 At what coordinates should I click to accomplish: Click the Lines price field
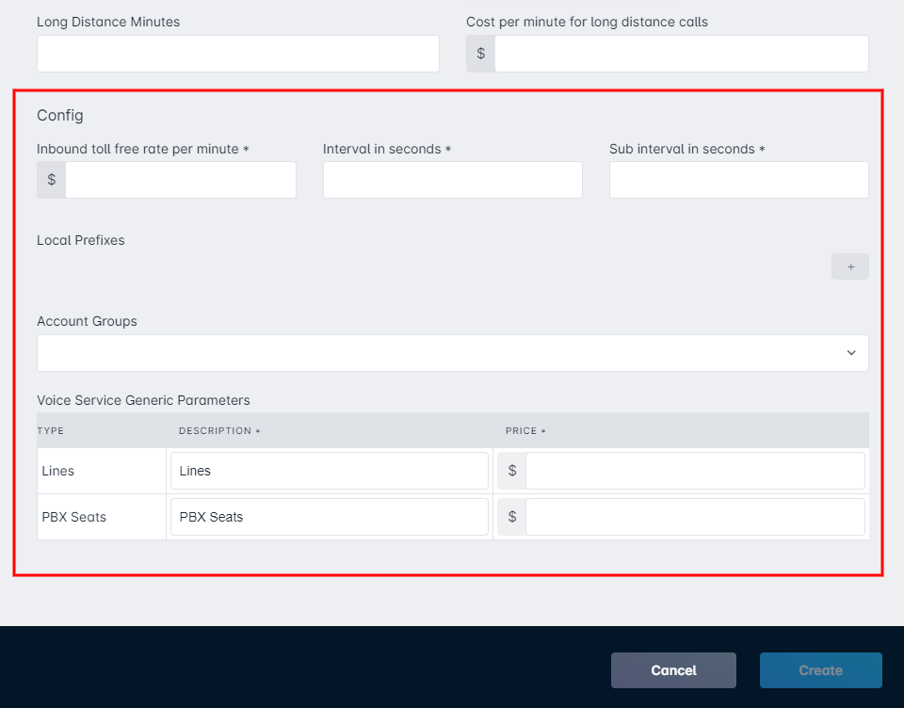coord(695,471)
